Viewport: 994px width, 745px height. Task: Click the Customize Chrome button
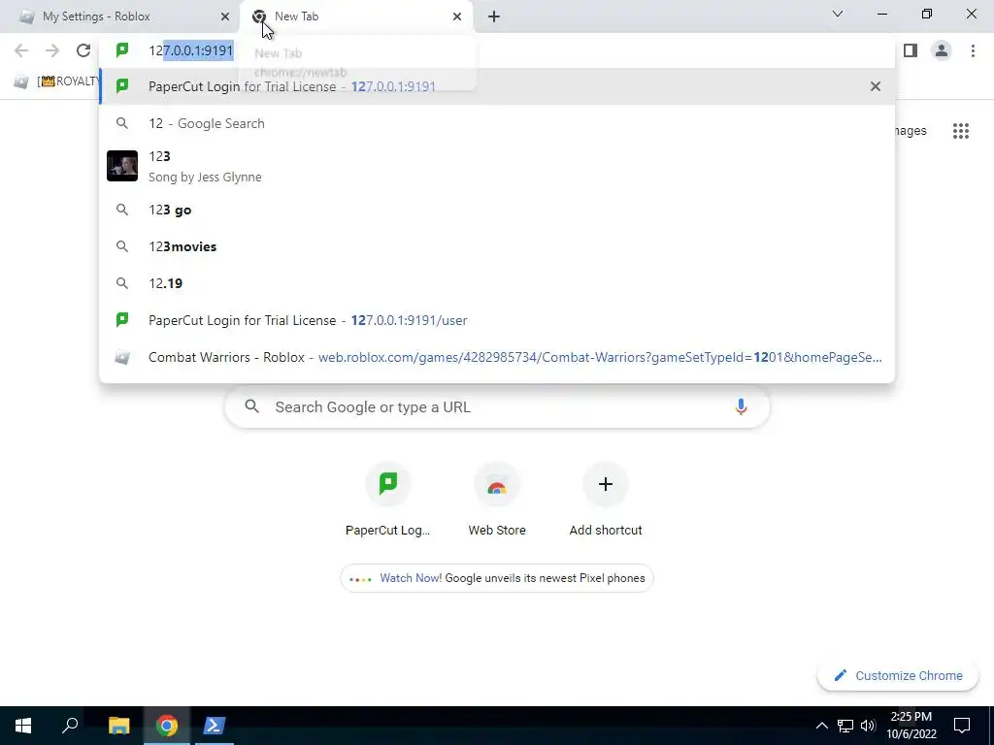[898, 675]
